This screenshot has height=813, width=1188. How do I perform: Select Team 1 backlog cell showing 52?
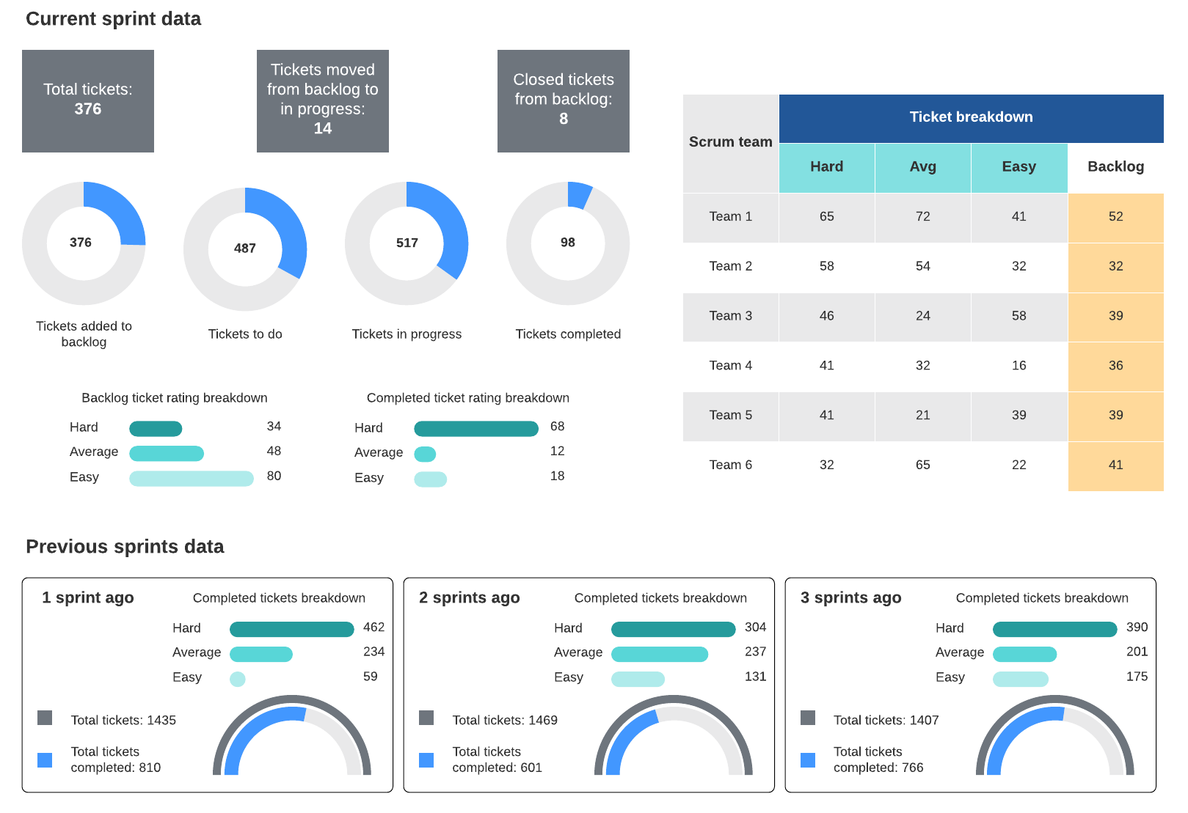[1115, 217]
